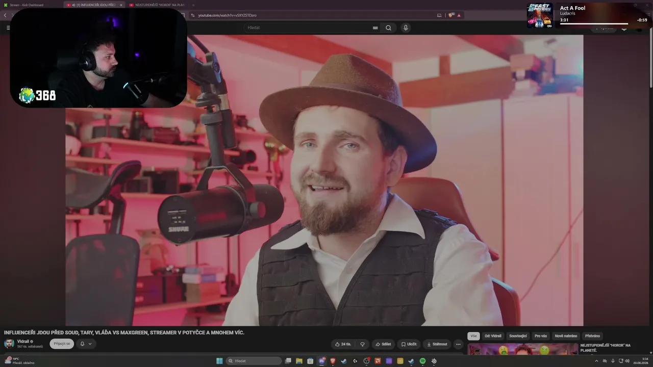Open the Vidrail channel avatar
653x367 pixels.
(x=9, y=344)
